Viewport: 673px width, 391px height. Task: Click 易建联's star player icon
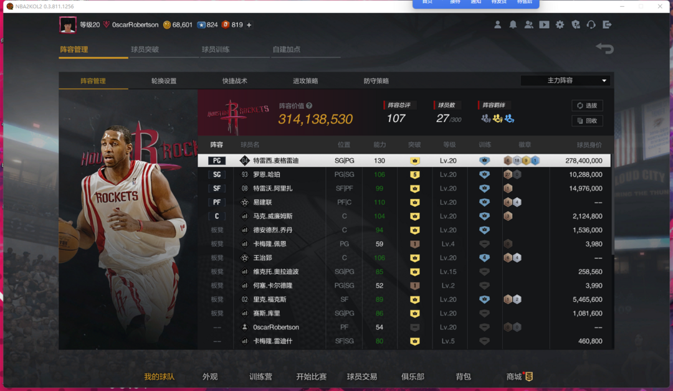pyautogui.click(x=245, y=202)
